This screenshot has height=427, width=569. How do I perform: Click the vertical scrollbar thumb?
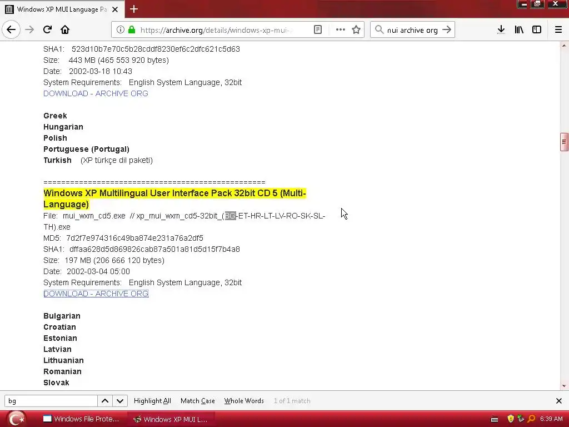564,142
